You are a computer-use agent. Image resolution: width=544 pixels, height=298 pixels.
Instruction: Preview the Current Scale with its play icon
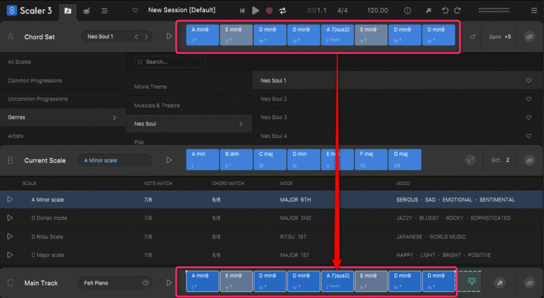[169, 160]
